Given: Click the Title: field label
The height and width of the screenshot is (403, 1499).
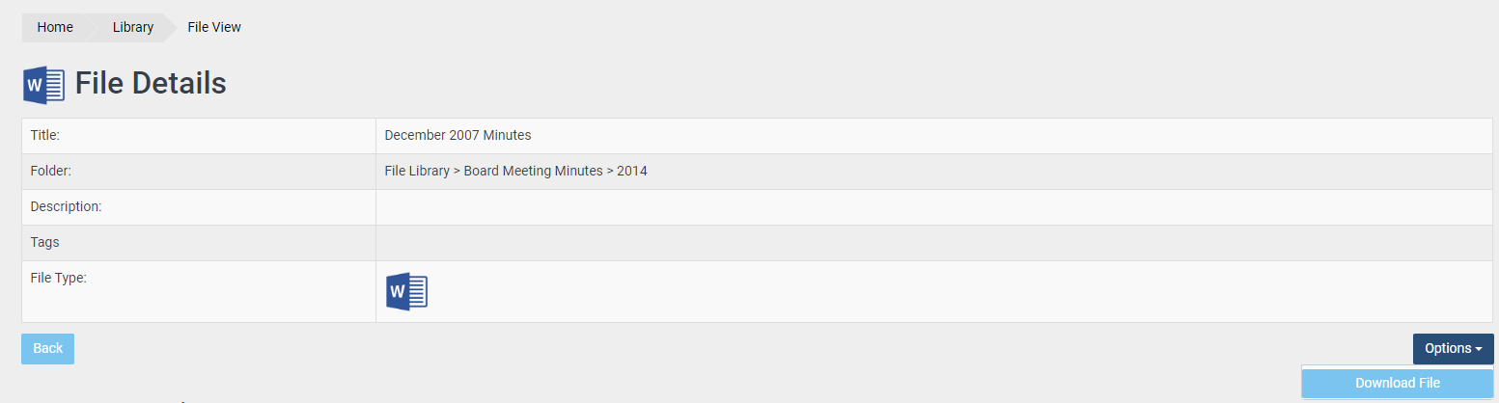Looking at the screenshot, I should (x=44, y=135).
